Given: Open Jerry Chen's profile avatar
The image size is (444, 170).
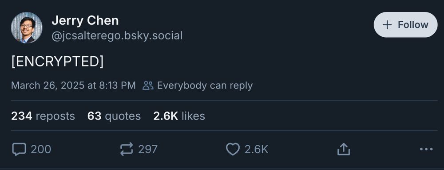Looking at the screenshot, I should [27, 27].
